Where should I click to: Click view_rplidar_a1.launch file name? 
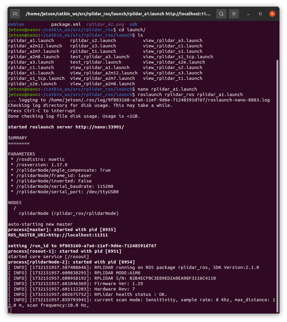point(100,68)
